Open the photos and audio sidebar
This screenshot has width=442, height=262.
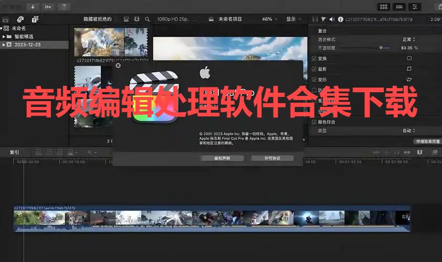coord(20,19)
